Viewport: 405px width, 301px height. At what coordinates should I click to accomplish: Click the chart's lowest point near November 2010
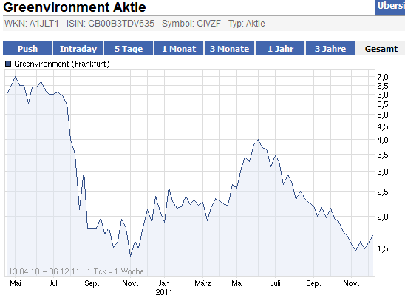point(130,256)
